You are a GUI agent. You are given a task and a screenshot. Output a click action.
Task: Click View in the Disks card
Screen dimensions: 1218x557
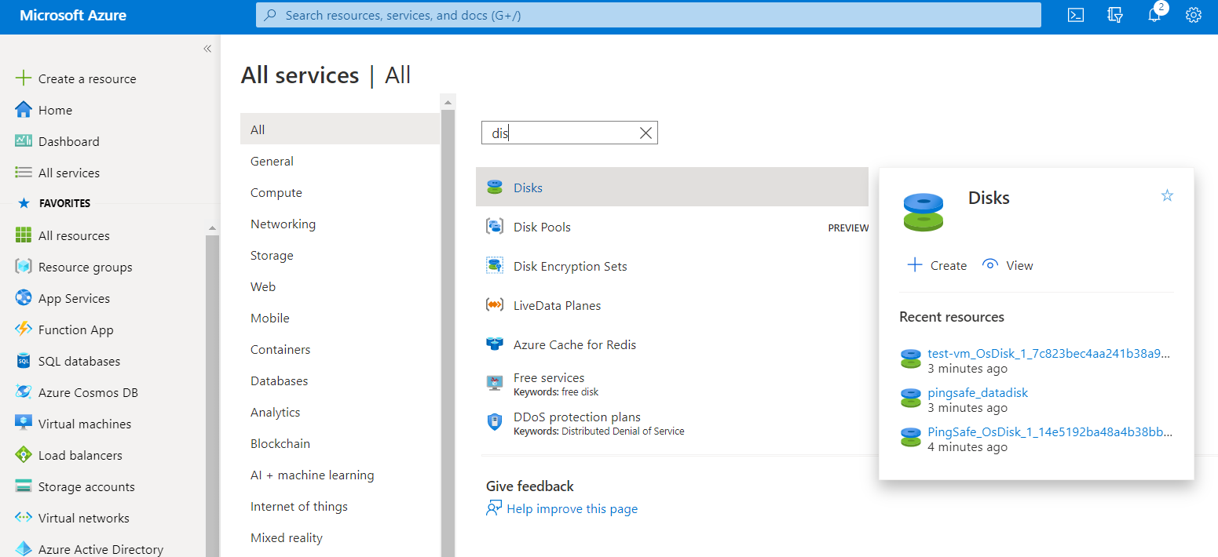tap(1008, 265)
